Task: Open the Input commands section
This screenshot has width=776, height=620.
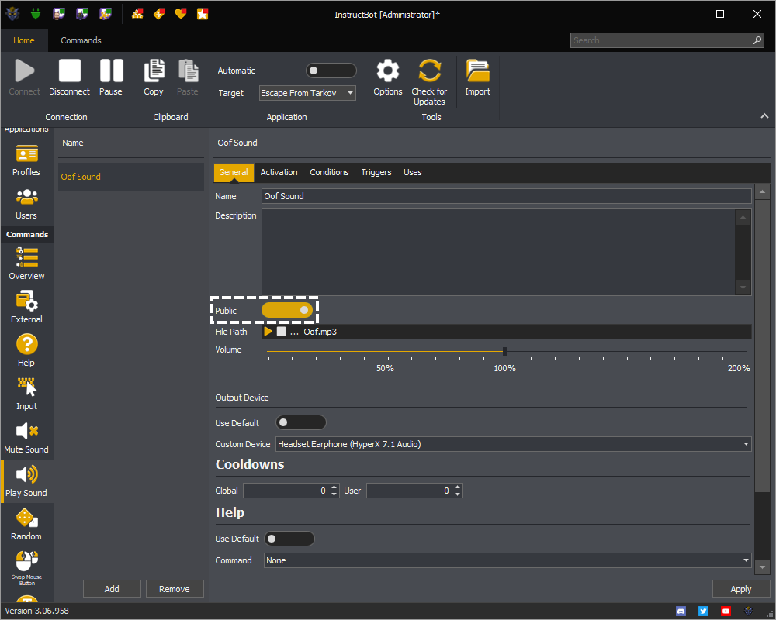Action: click(26, 394)
